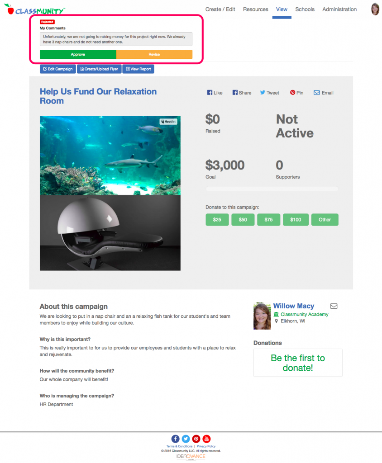Click the Facebook Like icon
This screenshot has height=463, width=382.
tap(210, 93)
